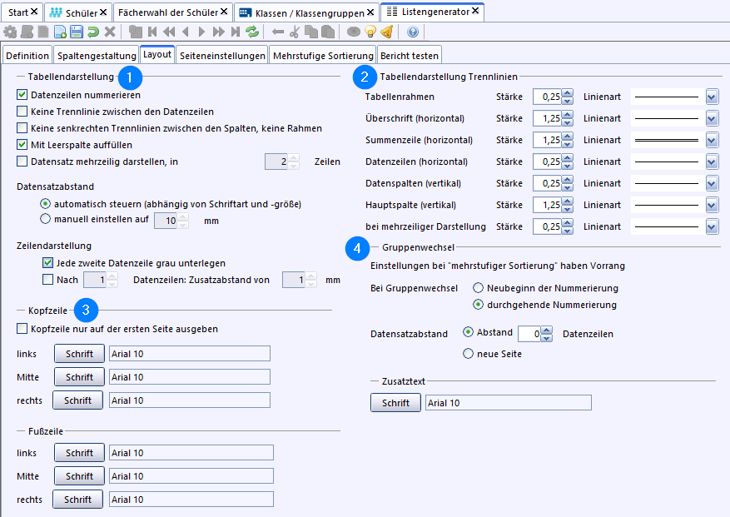730x517 pixels.
Task: Click Schrift button for Fußzeile rechts
Action: 77,500
